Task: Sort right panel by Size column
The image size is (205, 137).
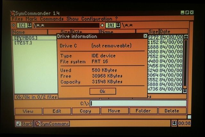Action: click(147, 32)
